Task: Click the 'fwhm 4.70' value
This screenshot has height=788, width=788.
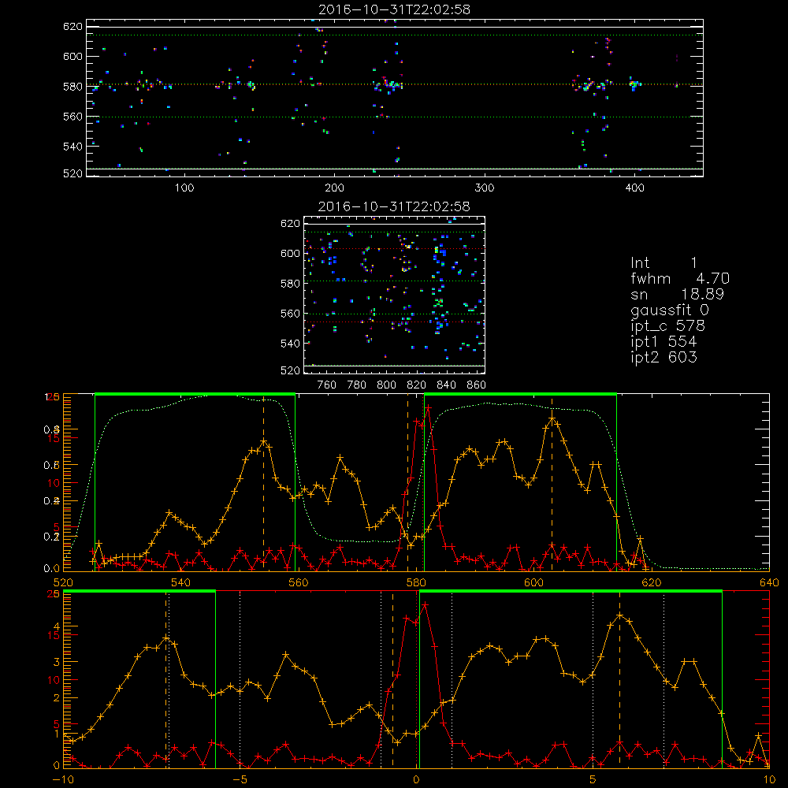Action: pyautogui.click(x=712, y=278)
